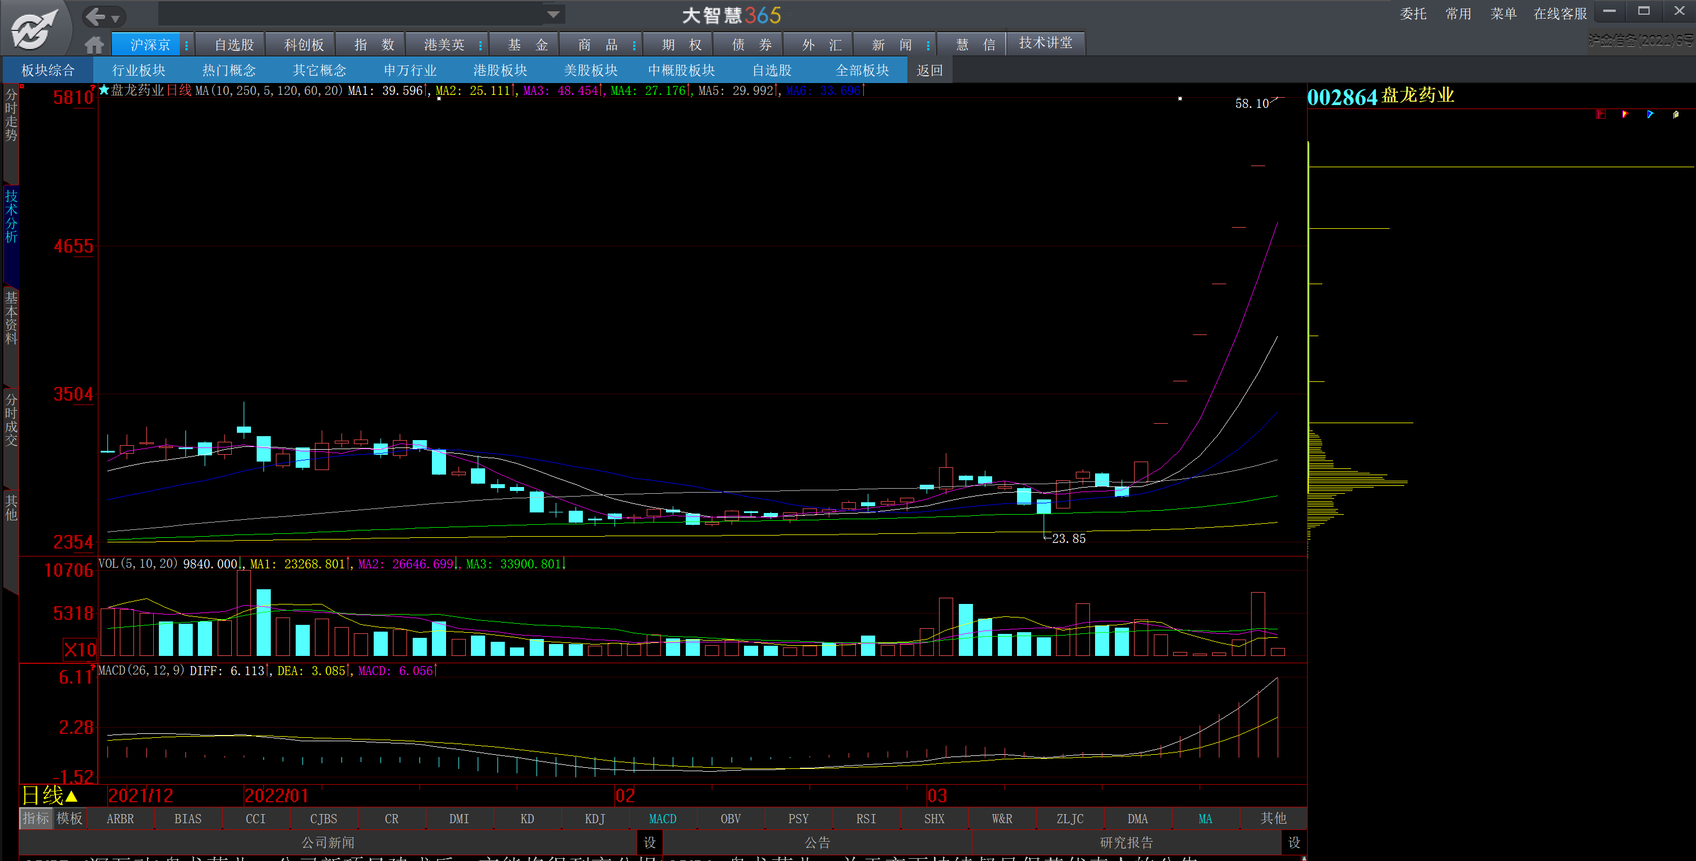This screenshot has height=861, width=1696.
Task: Select 热门概念 sector tab
Action: click(229, 71)
